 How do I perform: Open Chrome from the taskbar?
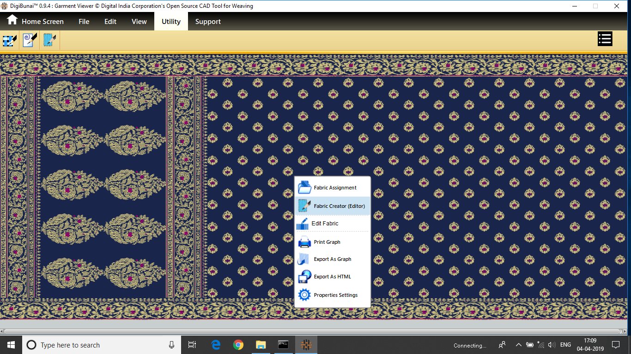(238, 345)
